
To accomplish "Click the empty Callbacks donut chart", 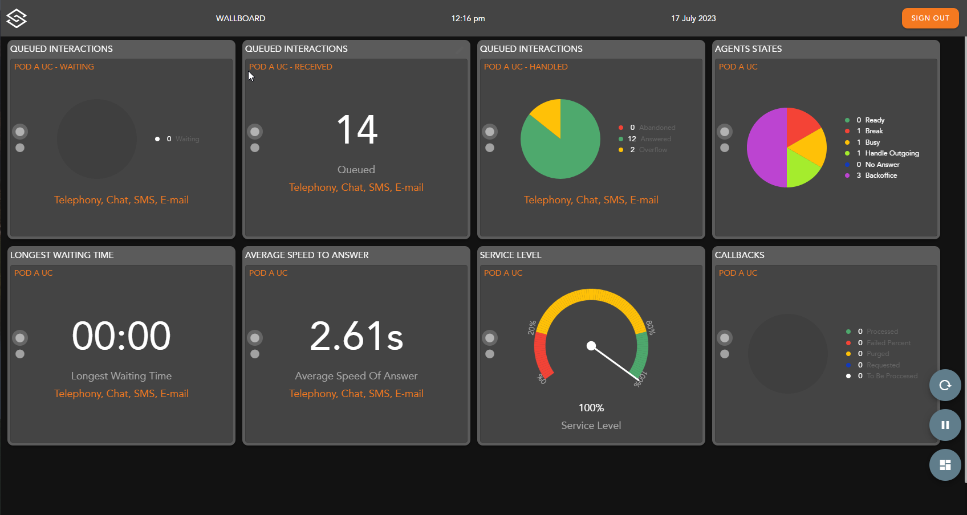I will pyautogui.click(x=787, y=354).
